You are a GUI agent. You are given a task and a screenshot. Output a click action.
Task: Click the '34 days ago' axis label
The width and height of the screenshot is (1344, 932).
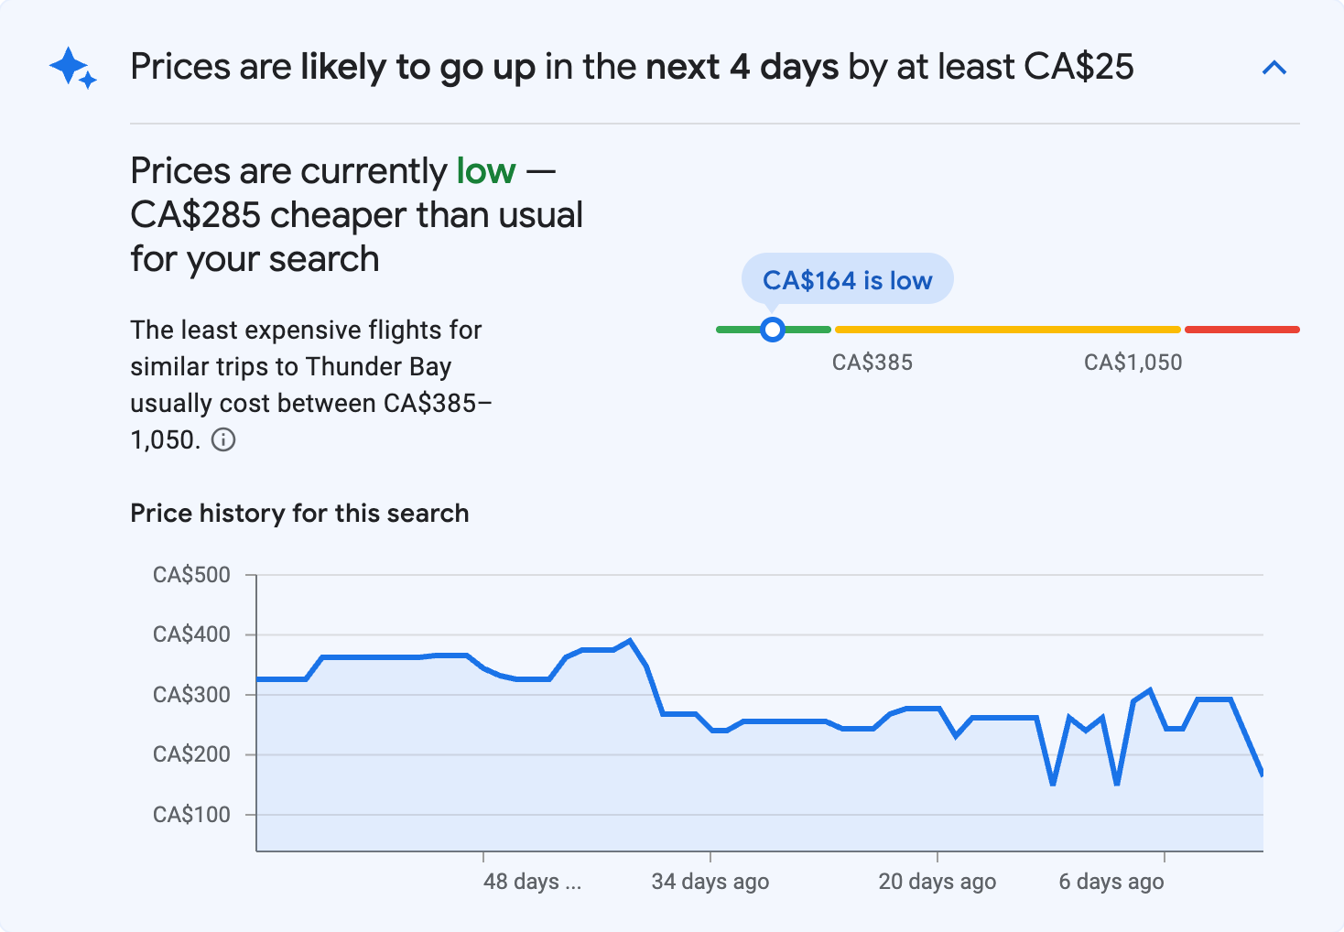[710, 881]
